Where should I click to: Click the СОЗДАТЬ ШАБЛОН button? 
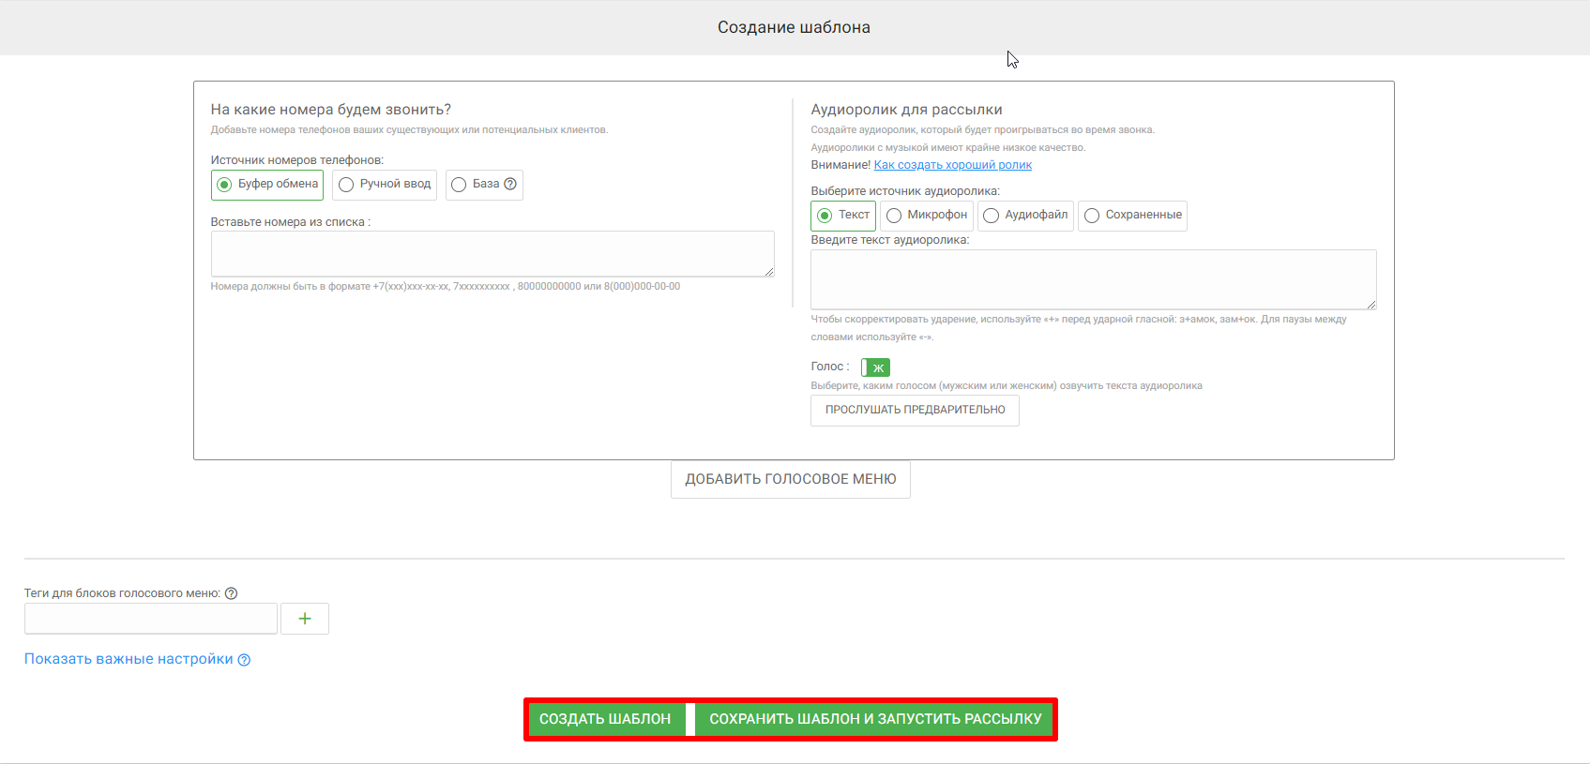coord(605,719)
